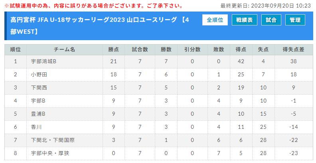Select team 小野田 in the table
This screenshot has height=163, width=316.
[x=39, y=74]
